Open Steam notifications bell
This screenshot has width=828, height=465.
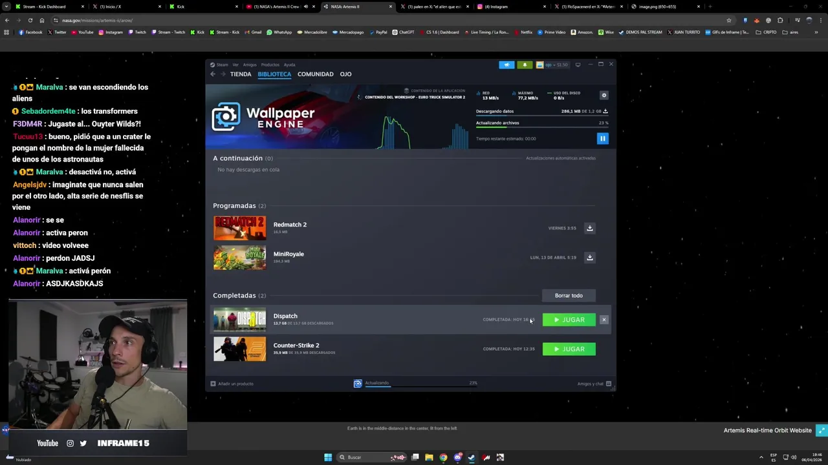525,65
